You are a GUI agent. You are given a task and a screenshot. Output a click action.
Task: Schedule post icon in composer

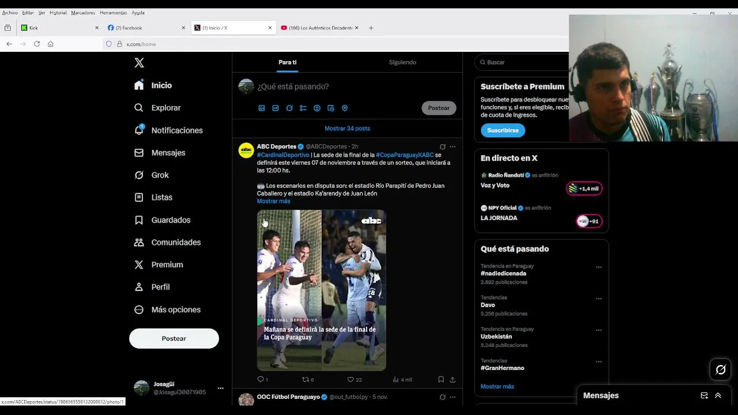pyautogui.click(x=331, y=108)
